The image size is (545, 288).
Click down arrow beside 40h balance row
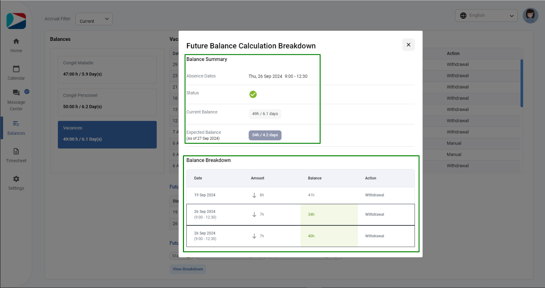(x=254, y=236)
